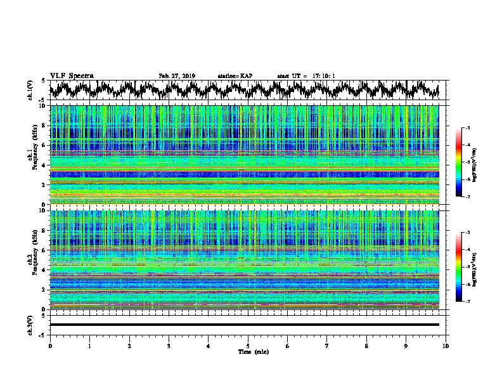Click the "-5" tick on ch.3(V) axis
Viewport: 502px width, 388px height.
[43, 335]
